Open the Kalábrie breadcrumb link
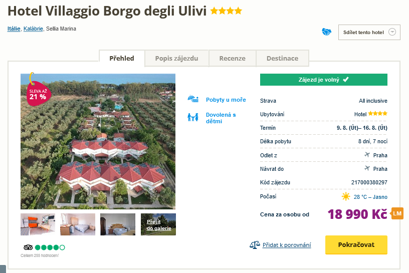The height and width of the screenshot is (273, 409). tap(33, 29)
